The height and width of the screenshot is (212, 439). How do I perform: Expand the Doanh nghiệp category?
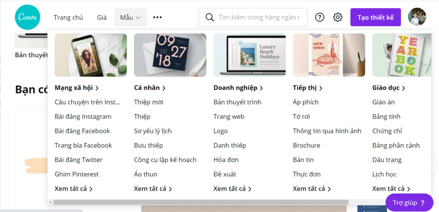point(238,88)
